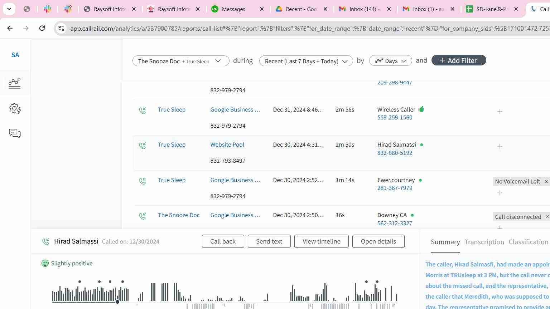The image size is (550, 309).
Task: Click the Send text button
Action: click(x=269, y=241)
